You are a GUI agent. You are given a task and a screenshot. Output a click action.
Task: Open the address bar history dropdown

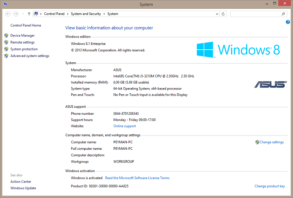coord(217,14)
